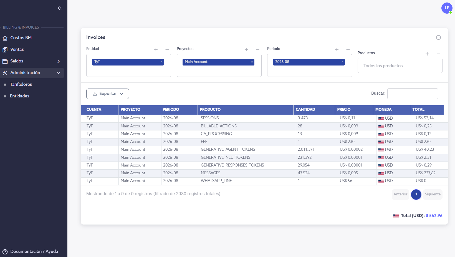455x257 pixels.
Task: Click the plus icon for Periodo
Action: click(337, 50)
